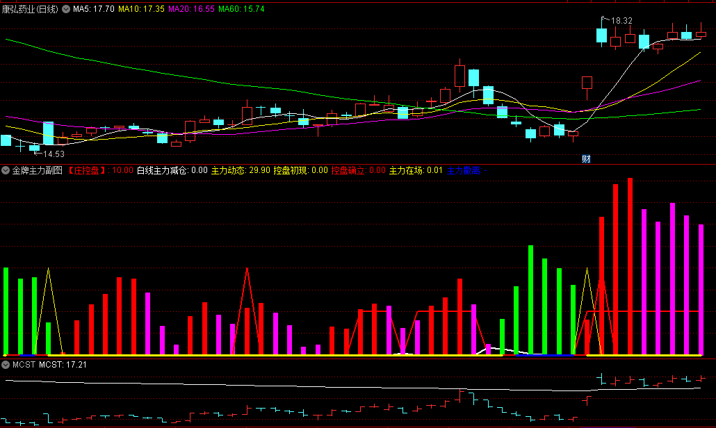716x428 pixels.
Task: Click the 主力撤离 label
Action: [x=466, y=171]
